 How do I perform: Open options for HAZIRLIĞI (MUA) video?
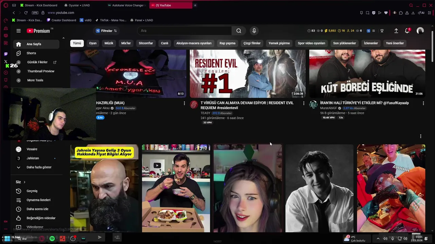pos(184,103)
